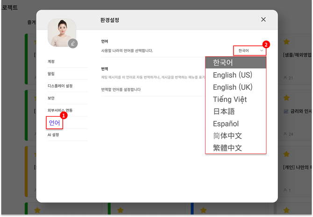Click the star above 금리와 인사 project

287,98
